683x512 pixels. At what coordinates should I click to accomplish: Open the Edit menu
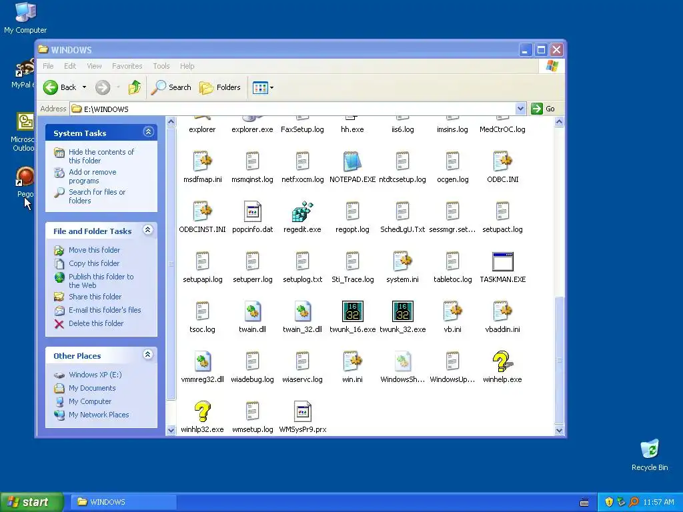[70, 66]
